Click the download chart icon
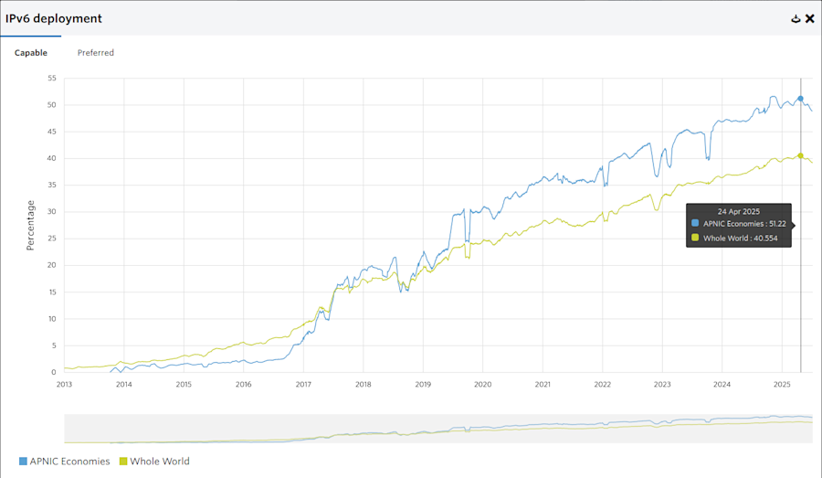This screenshot has height=478, width=822. click(x=796, y=19)
